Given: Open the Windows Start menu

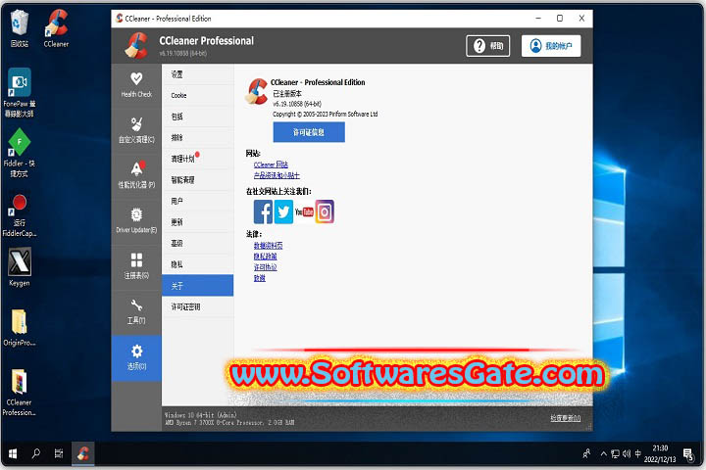Looking at the screenshot, I should tap(13, 453).
